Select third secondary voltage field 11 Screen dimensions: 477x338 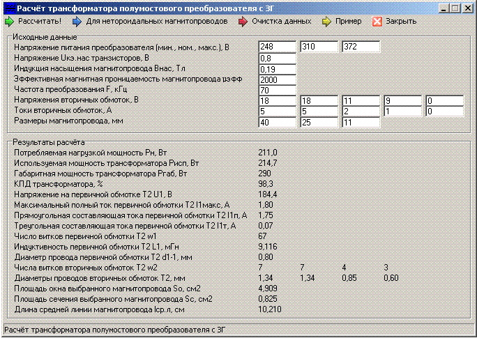coord(361,100)
